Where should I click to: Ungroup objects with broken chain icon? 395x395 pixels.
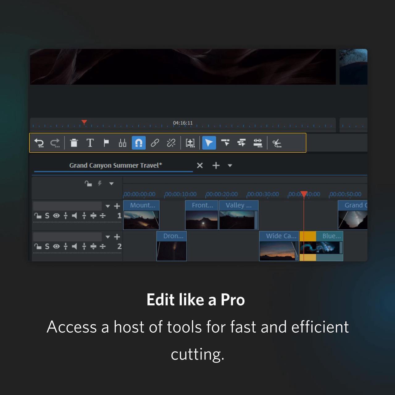pos(171,143)
